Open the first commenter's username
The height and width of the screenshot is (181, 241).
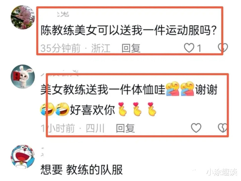tap(63, 14)
